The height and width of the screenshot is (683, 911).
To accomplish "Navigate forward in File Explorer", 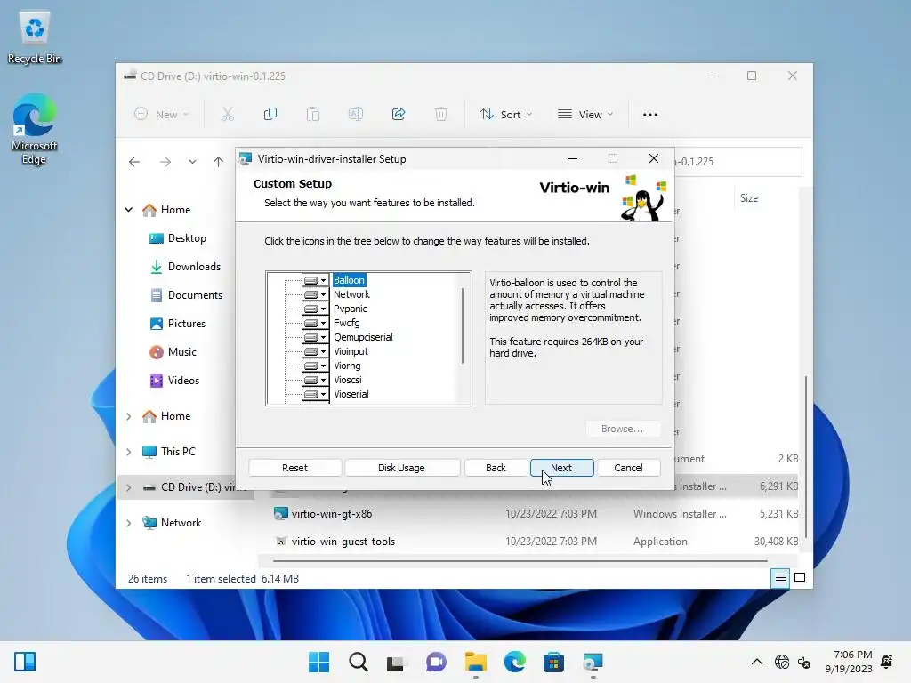I will (165, 162).
